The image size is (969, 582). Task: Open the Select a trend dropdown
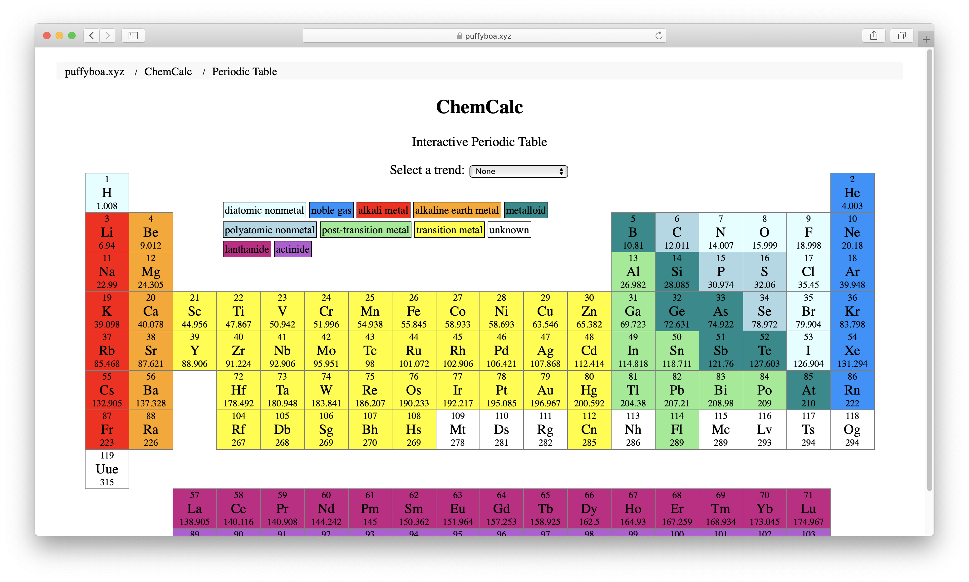click(519, 171)
